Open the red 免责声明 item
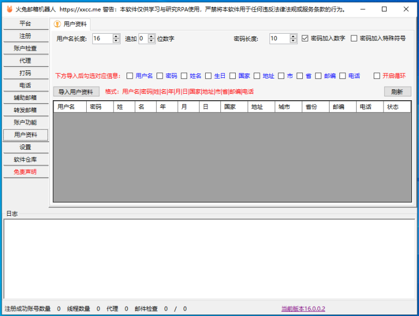The height and width of the screenshot is (316, 419). (26, 172)
